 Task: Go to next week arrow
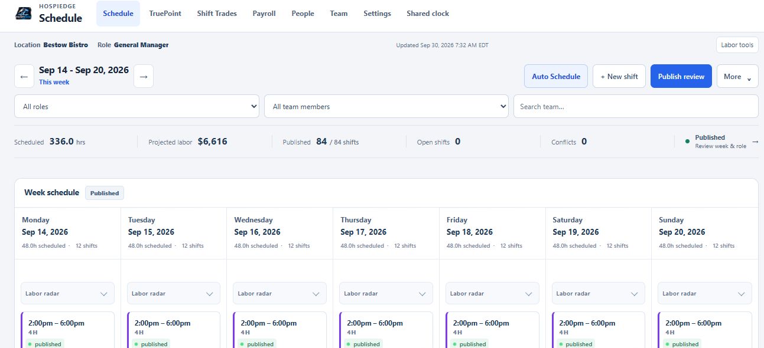coord(144,76)
